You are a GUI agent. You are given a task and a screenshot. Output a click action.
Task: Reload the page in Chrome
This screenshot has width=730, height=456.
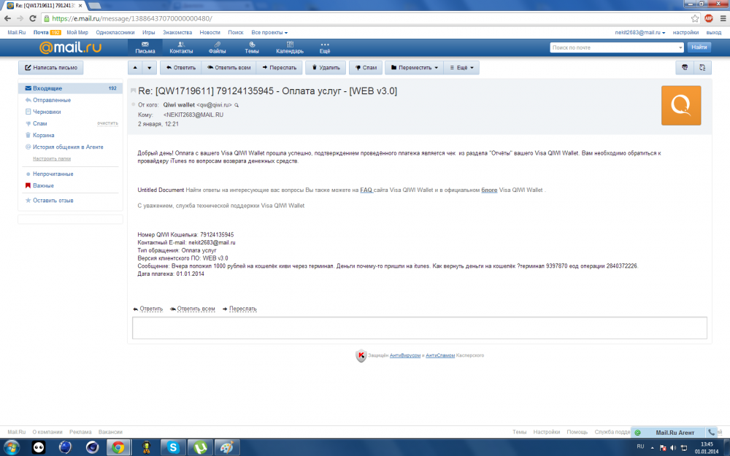point(33,19)
